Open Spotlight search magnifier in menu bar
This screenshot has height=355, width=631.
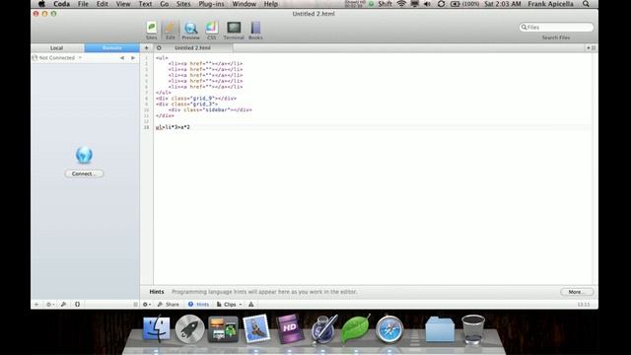pyautogui.click(x=586, y=4)
